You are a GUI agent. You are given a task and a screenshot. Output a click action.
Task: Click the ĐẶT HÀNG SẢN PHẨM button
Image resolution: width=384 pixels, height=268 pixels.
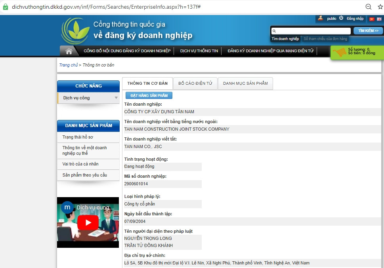tap(149, 95)
